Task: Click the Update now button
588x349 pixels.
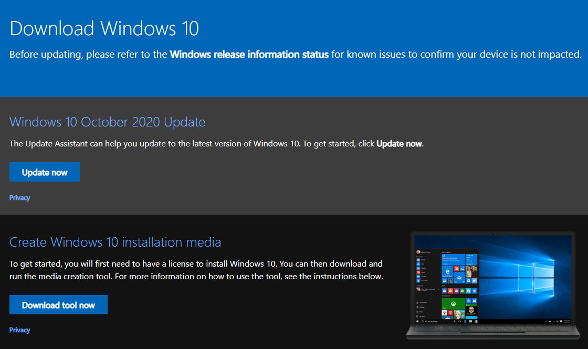Action: click(44, 172)
